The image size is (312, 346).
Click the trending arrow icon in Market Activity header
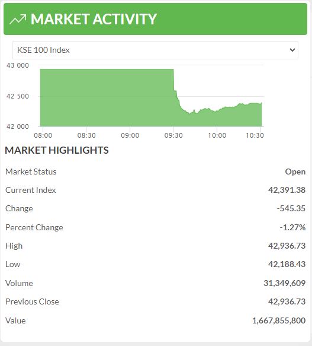tap(18, 19)
